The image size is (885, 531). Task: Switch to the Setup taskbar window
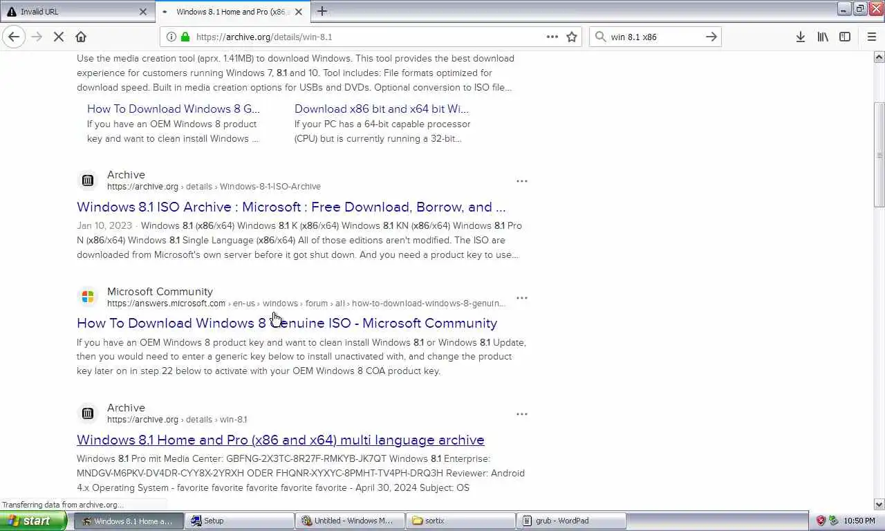(x=239, y=521)
